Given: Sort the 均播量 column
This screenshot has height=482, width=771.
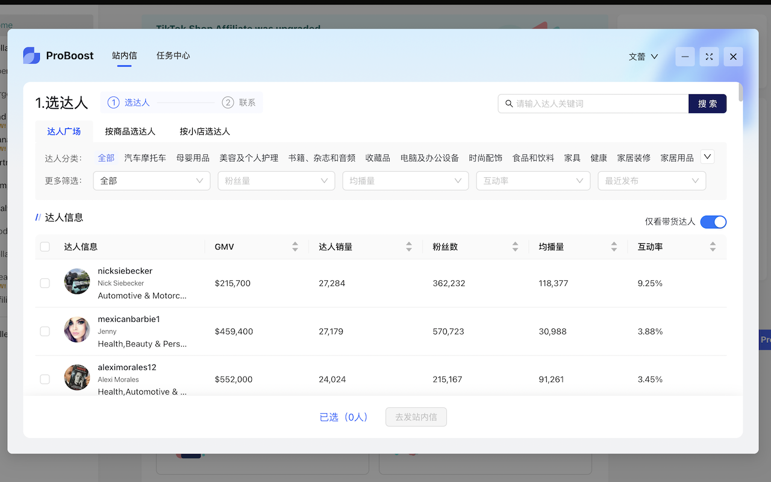Looking at the screenshot, I should (x=614, y=246).
